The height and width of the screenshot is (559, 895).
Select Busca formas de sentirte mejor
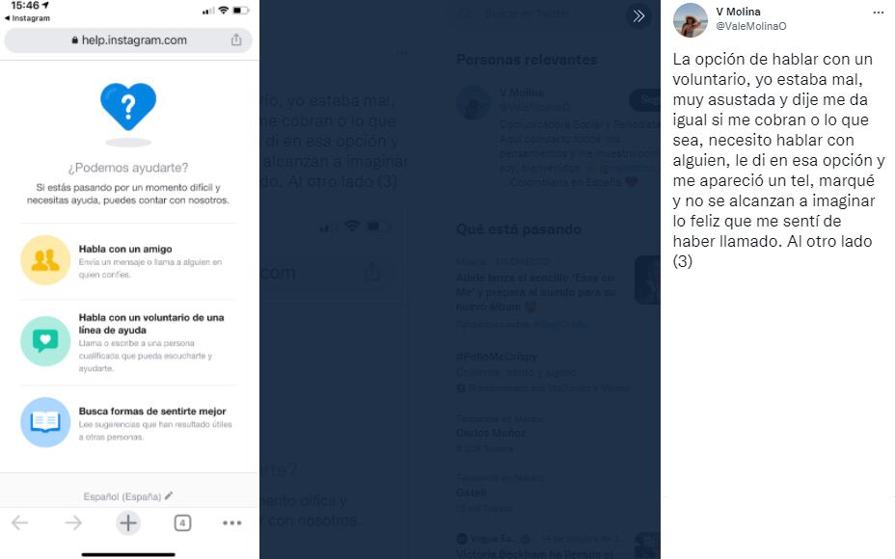pyautogui.click(x=128, y=423)
